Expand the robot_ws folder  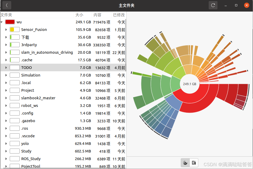pos(6,106)
